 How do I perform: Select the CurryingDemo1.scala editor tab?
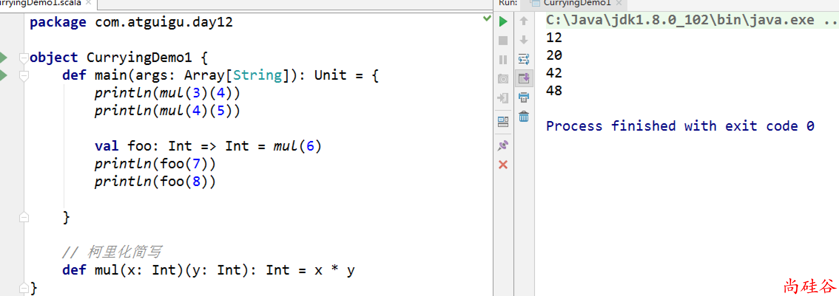click(41, 3)
